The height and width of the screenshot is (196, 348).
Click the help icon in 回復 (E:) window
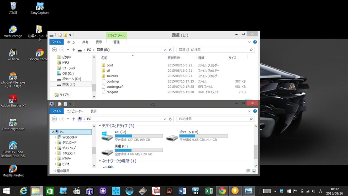click(x=255, y=42)
